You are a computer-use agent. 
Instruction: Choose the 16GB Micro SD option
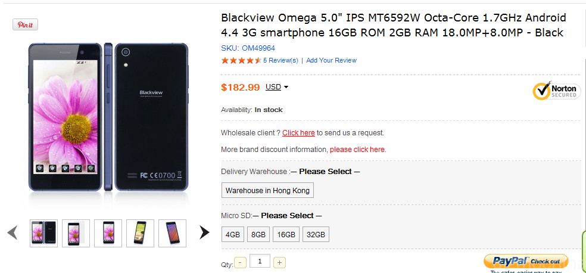point(286,235)
